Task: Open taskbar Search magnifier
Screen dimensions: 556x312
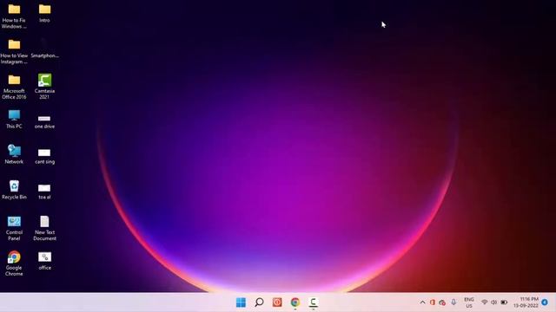Action: tap(259, 302)
